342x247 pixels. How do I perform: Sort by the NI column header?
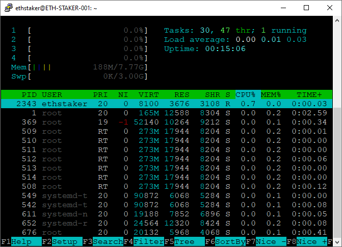(x=123, y=95)
